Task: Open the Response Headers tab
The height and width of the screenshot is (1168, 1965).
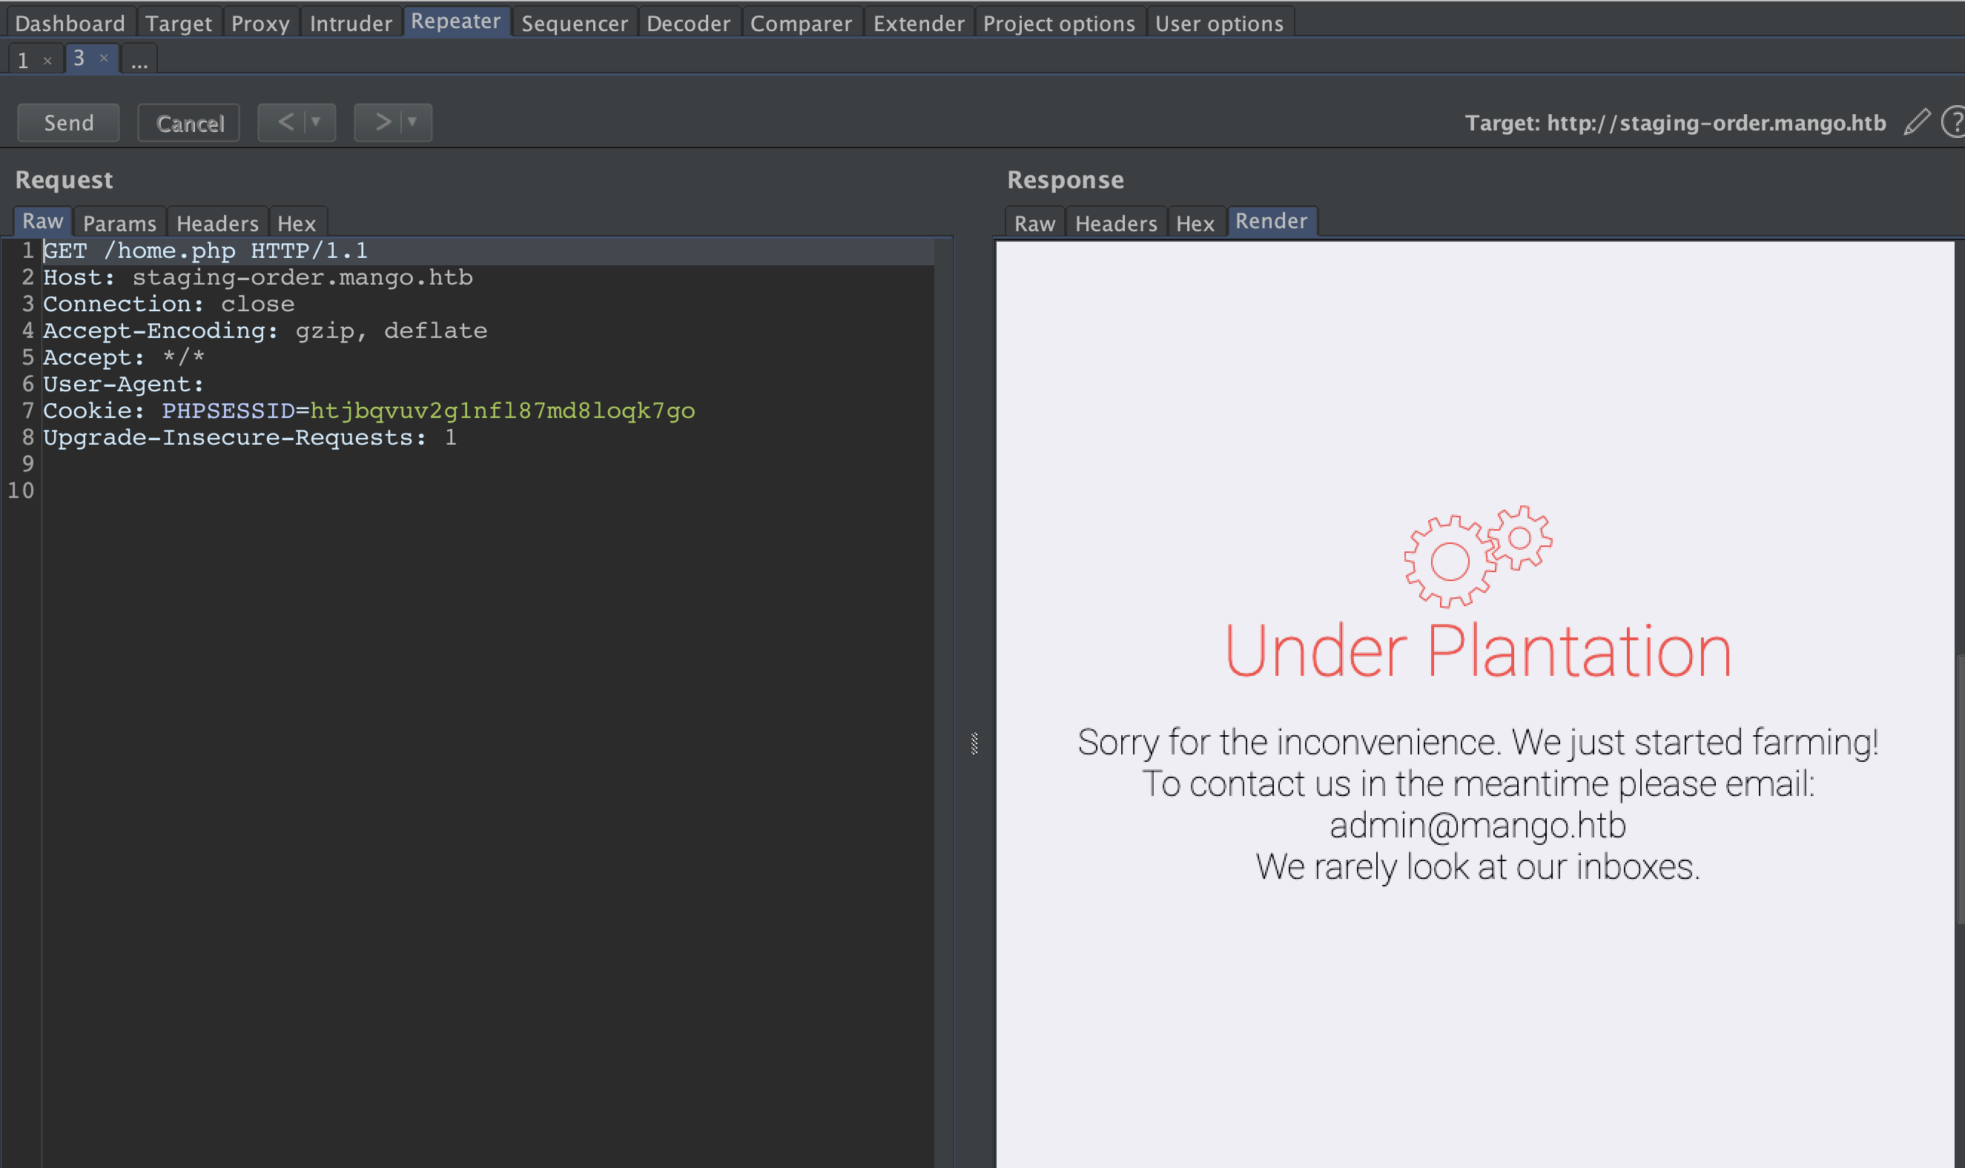Action: [1115, 224]
